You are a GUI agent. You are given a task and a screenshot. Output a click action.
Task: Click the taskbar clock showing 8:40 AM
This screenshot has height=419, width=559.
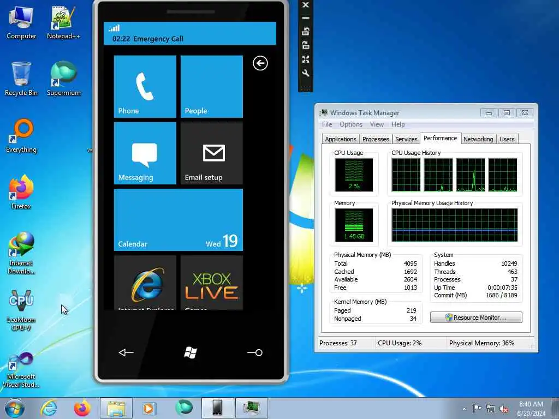click(531, 409)
